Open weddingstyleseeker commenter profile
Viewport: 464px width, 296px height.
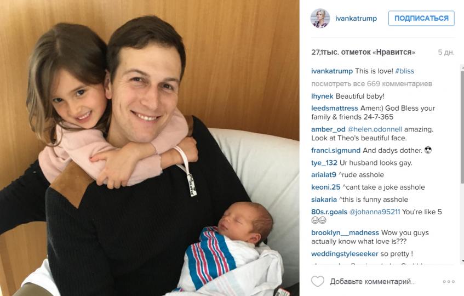[345, 254]
